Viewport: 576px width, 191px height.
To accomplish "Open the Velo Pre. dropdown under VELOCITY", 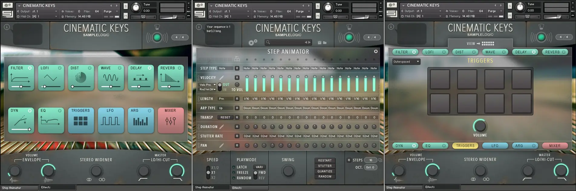I will [x=208, y=85].
